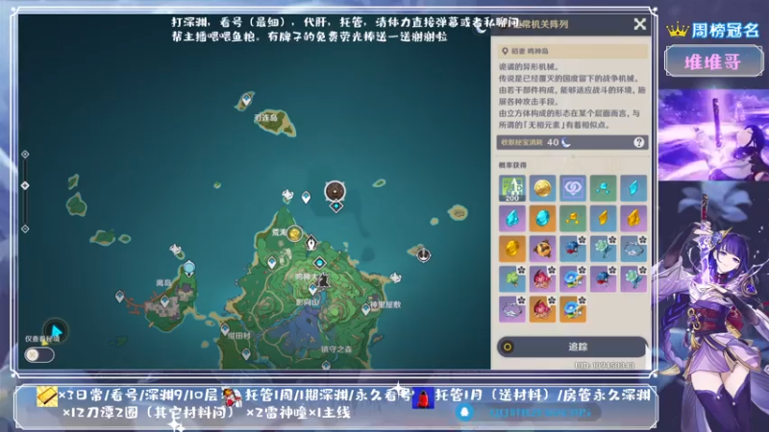Close the boss info panel
The width and height of the screenshot is (769, 432).
(x=639, y=24)
